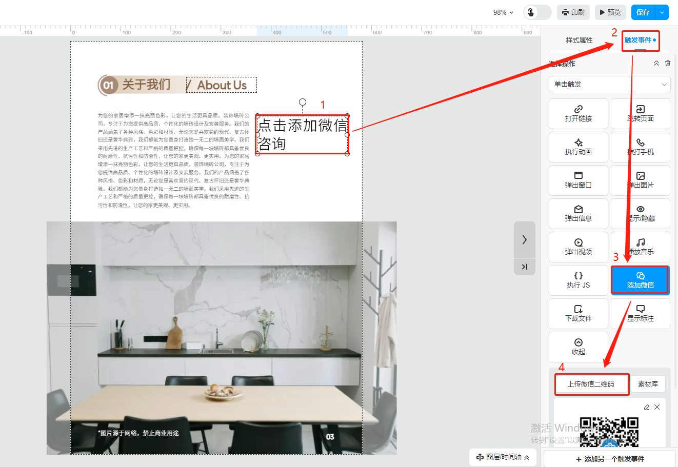Choose the 下载文件 (download file) action
This screenshot has height=467, width=678.
coord(578,313)
